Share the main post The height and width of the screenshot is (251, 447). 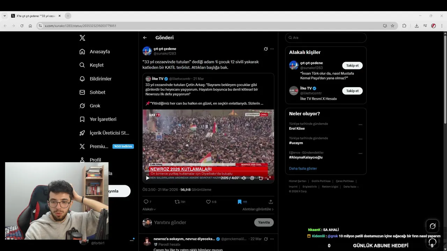[271, 202]
